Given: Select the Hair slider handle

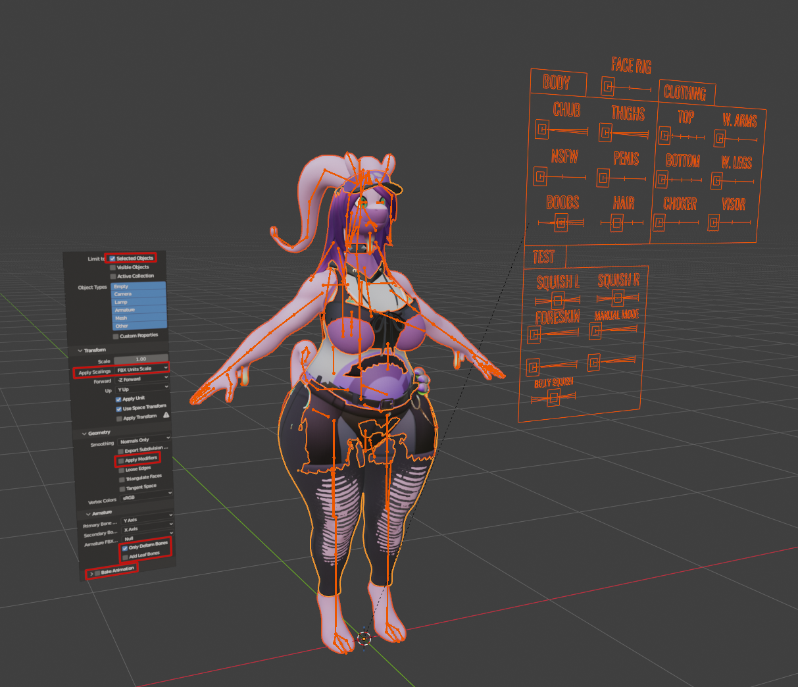Looking at the screenshot, I should [x=616, y=224].
